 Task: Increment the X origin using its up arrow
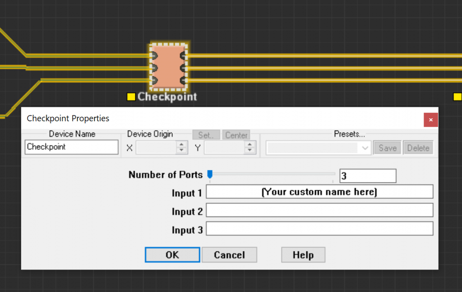pyautogui.click(x=181, y=145)
